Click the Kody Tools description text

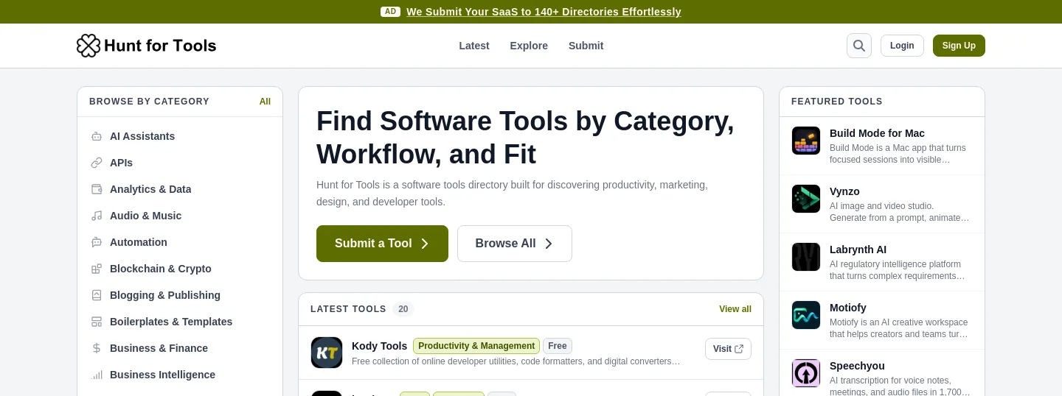(516, 361)
